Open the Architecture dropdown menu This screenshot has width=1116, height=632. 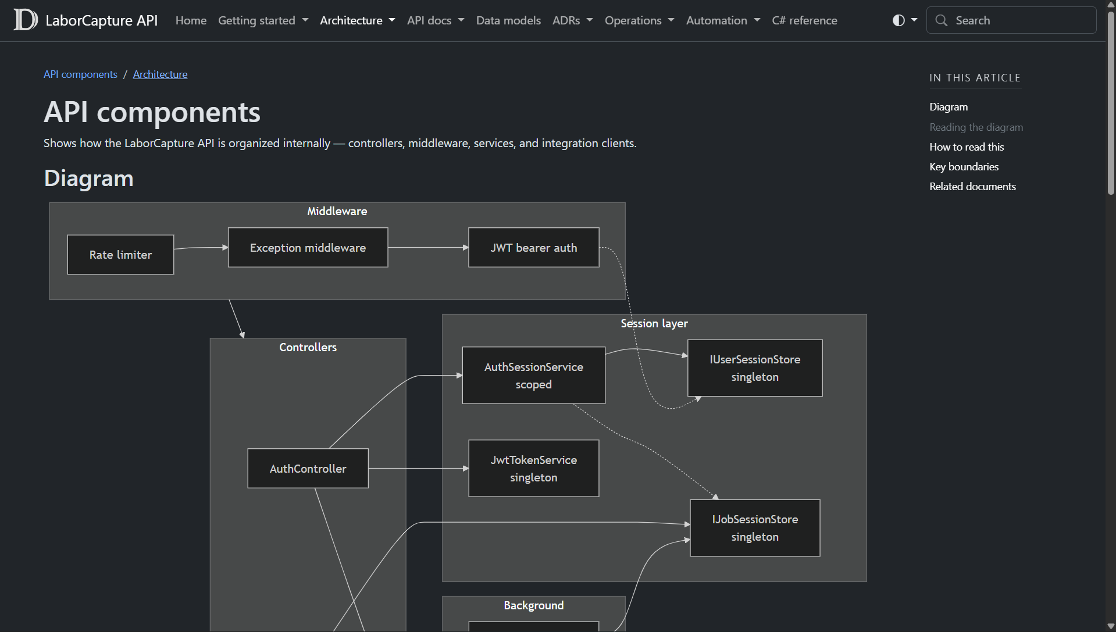point(357,20)
